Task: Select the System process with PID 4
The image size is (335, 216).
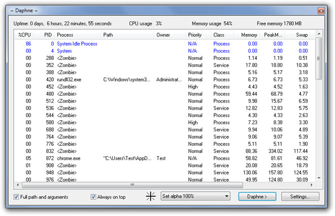Action: 165,51
